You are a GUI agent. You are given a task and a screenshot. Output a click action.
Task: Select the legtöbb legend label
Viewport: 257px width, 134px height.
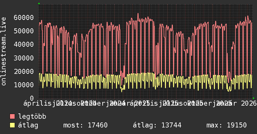pyautogui.click(x=32, y=116)
